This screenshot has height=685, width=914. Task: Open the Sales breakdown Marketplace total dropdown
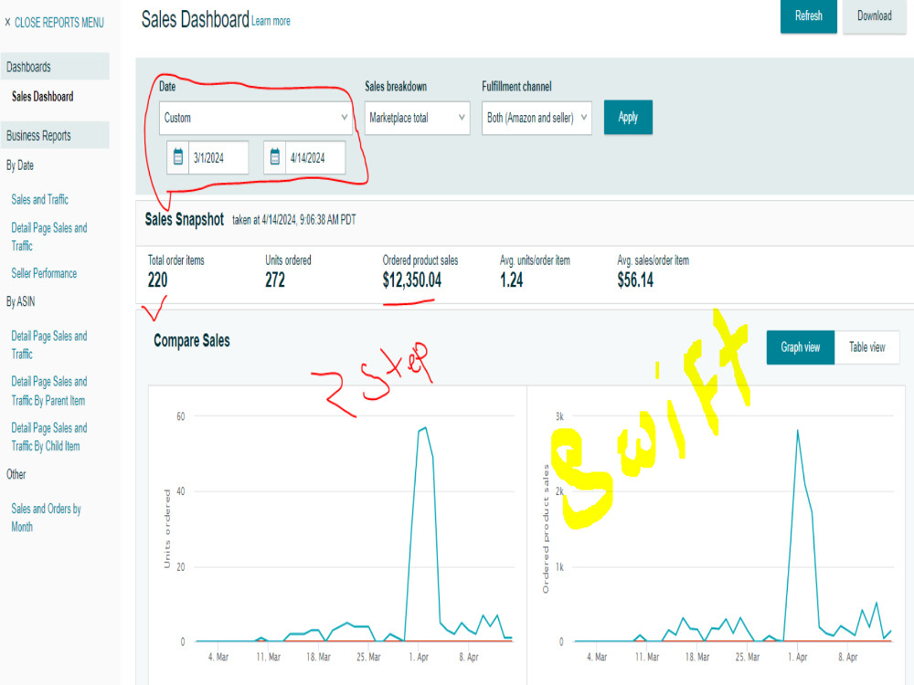tap(418, 118)
